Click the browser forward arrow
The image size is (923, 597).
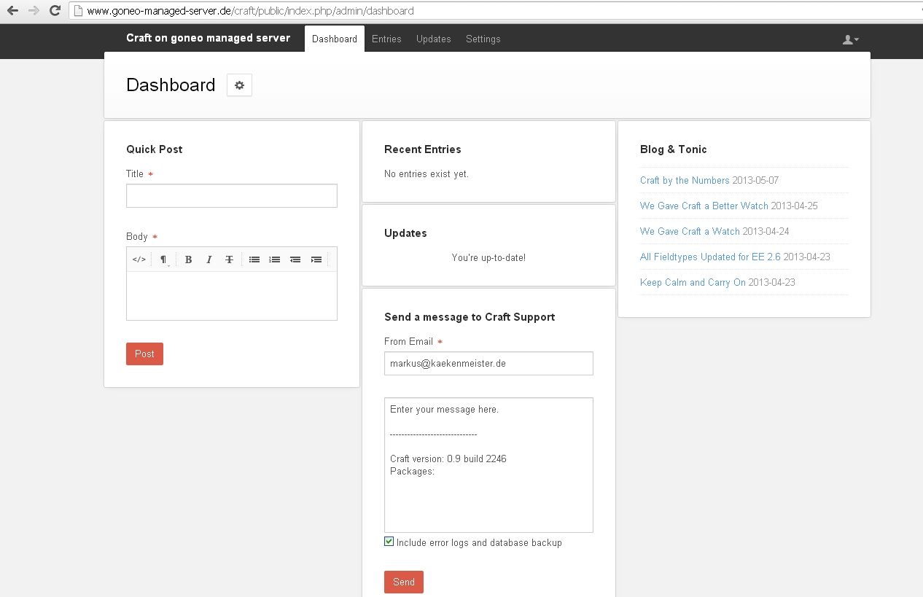(34, 11)
